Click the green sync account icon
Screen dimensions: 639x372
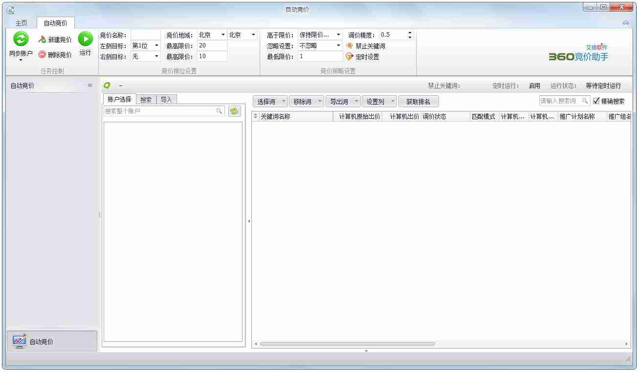point(21,39)
